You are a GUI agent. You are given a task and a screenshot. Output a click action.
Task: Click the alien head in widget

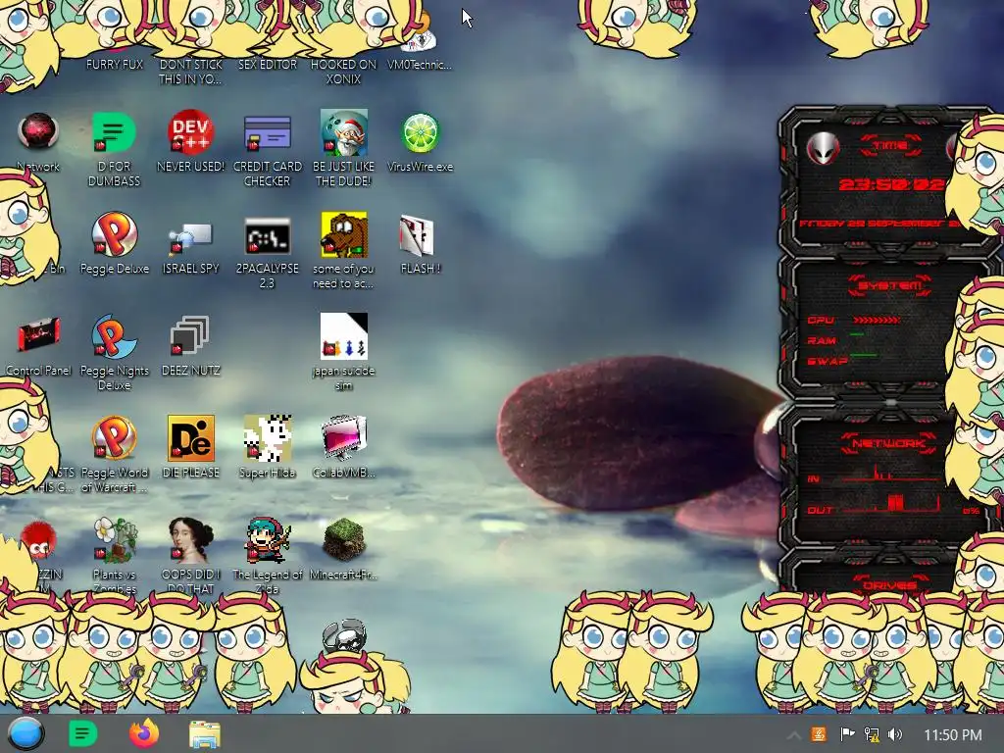point(823,148)
